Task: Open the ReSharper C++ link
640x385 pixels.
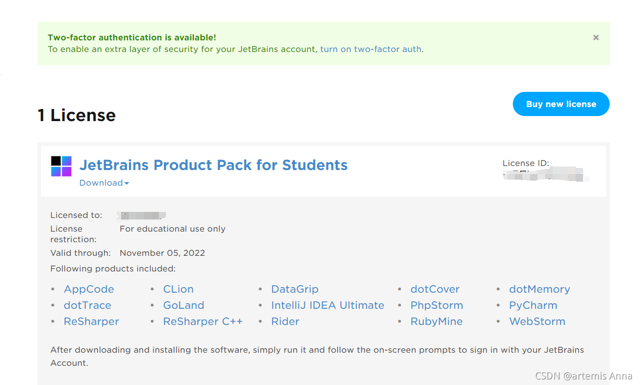Action: click(203, 321)
